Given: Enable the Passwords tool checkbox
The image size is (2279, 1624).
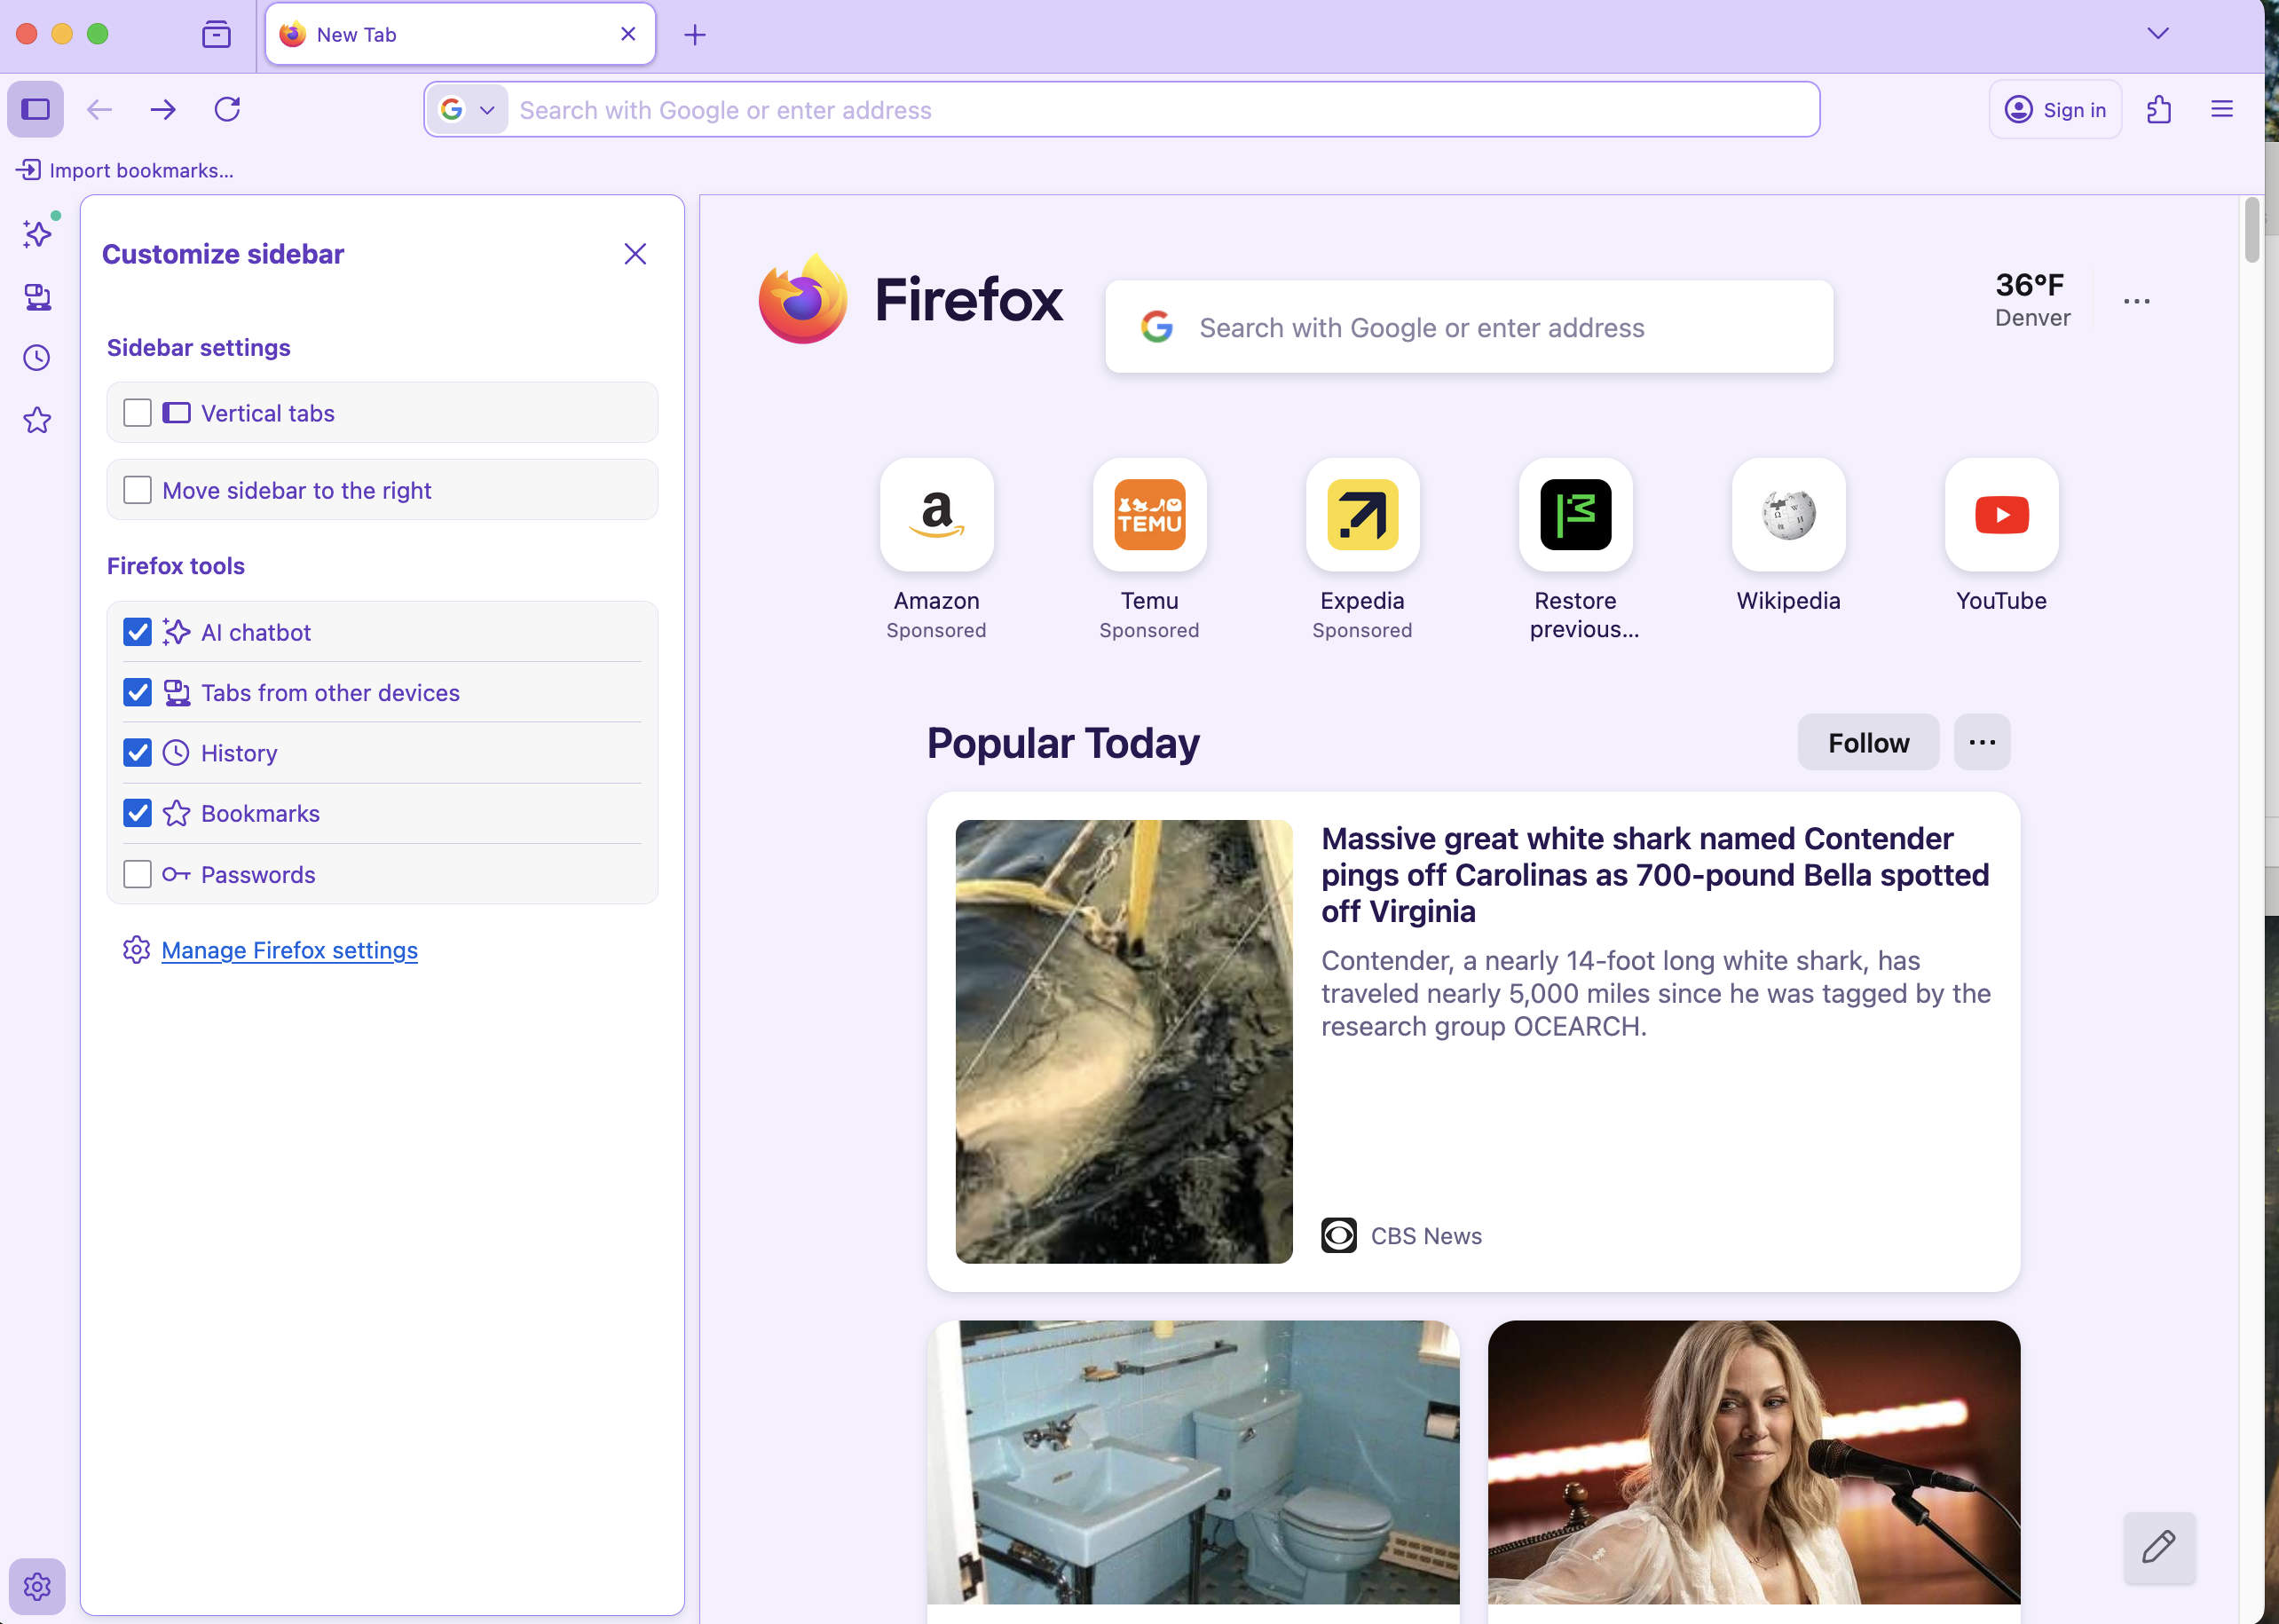Looking at the screenshot, I should (137, 874).
